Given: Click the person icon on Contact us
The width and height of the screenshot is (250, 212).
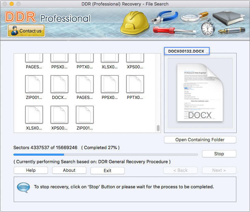Looking at the screenshot, I should click(14, 31).
